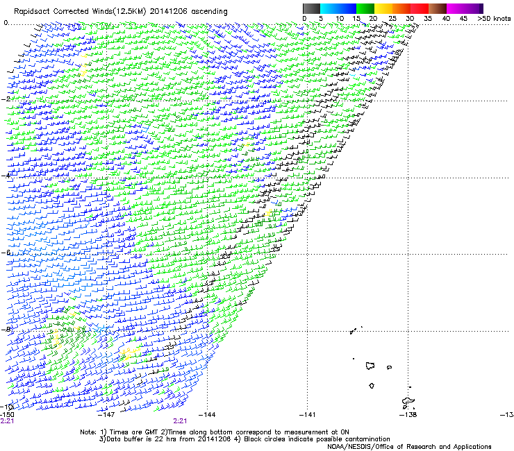Click the legend value '25'
Viewport: 514px width, 451px height.
[x=392, y=18]
